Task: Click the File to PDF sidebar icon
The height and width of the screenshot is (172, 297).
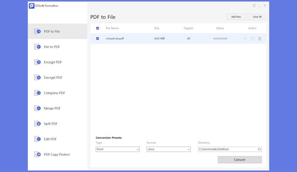Action: (x=37, y=47)
